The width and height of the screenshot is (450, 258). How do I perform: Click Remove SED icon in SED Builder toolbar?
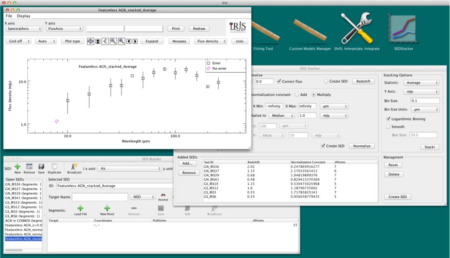coord(29,169)
